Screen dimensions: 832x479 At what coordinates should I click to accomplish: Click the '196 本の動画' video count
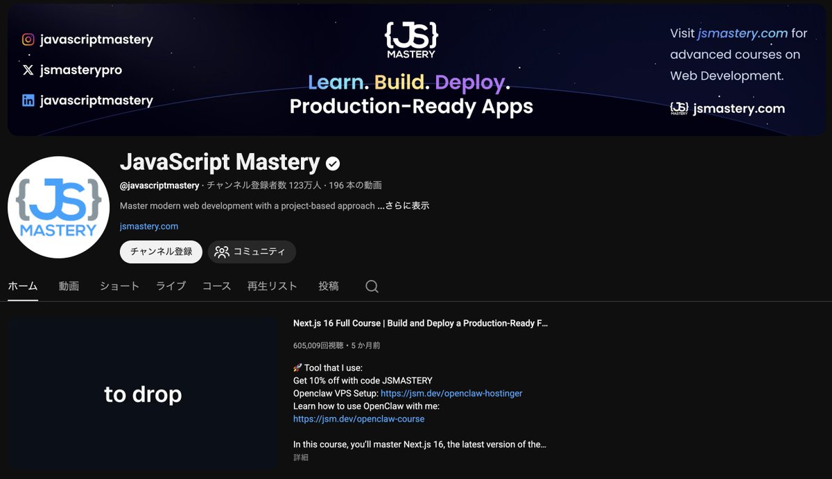[356, 185]
